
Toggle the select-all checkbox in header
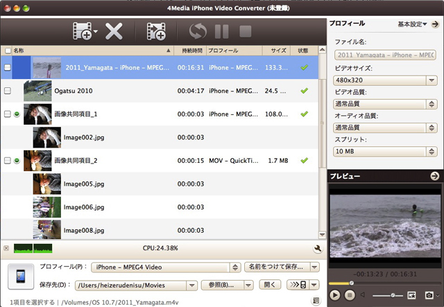pyautogui.click(x=8, y=51)
